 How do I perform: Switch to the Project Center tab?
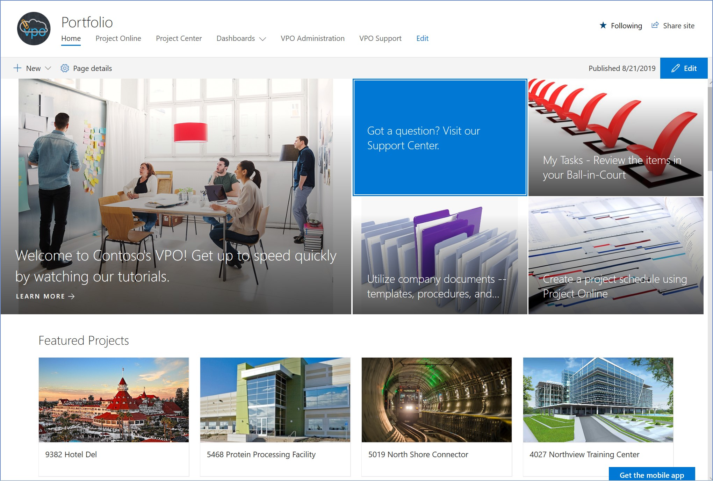pyautogui.click(x=179, y=38)
